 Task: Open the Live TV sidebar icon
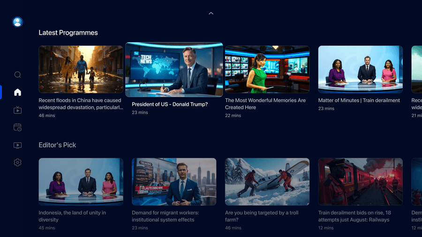17,110
